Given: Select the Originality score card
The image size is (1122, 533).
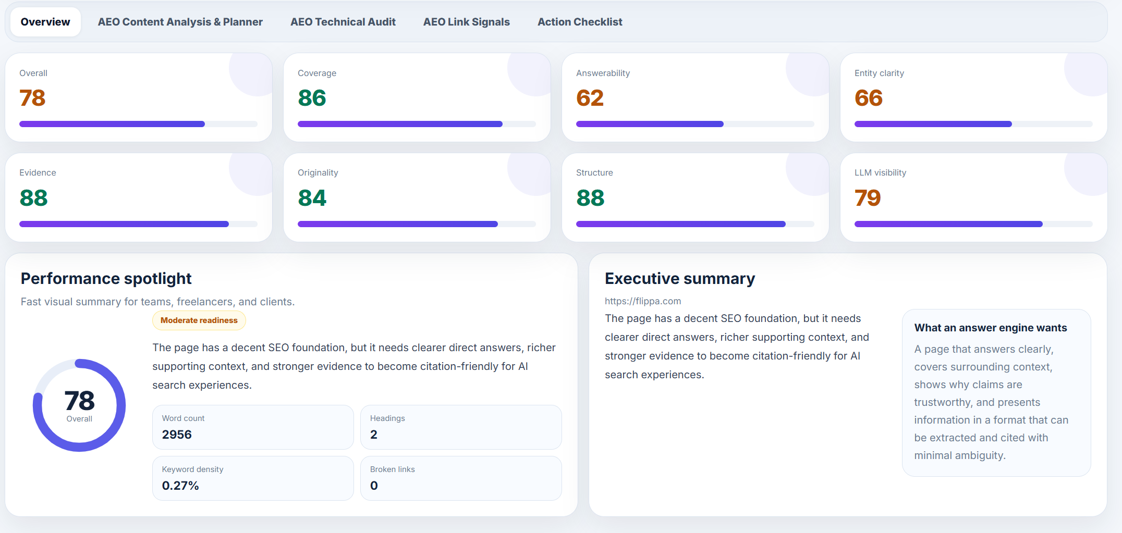Looking at the screenshot, I should (x=417, y=197).
